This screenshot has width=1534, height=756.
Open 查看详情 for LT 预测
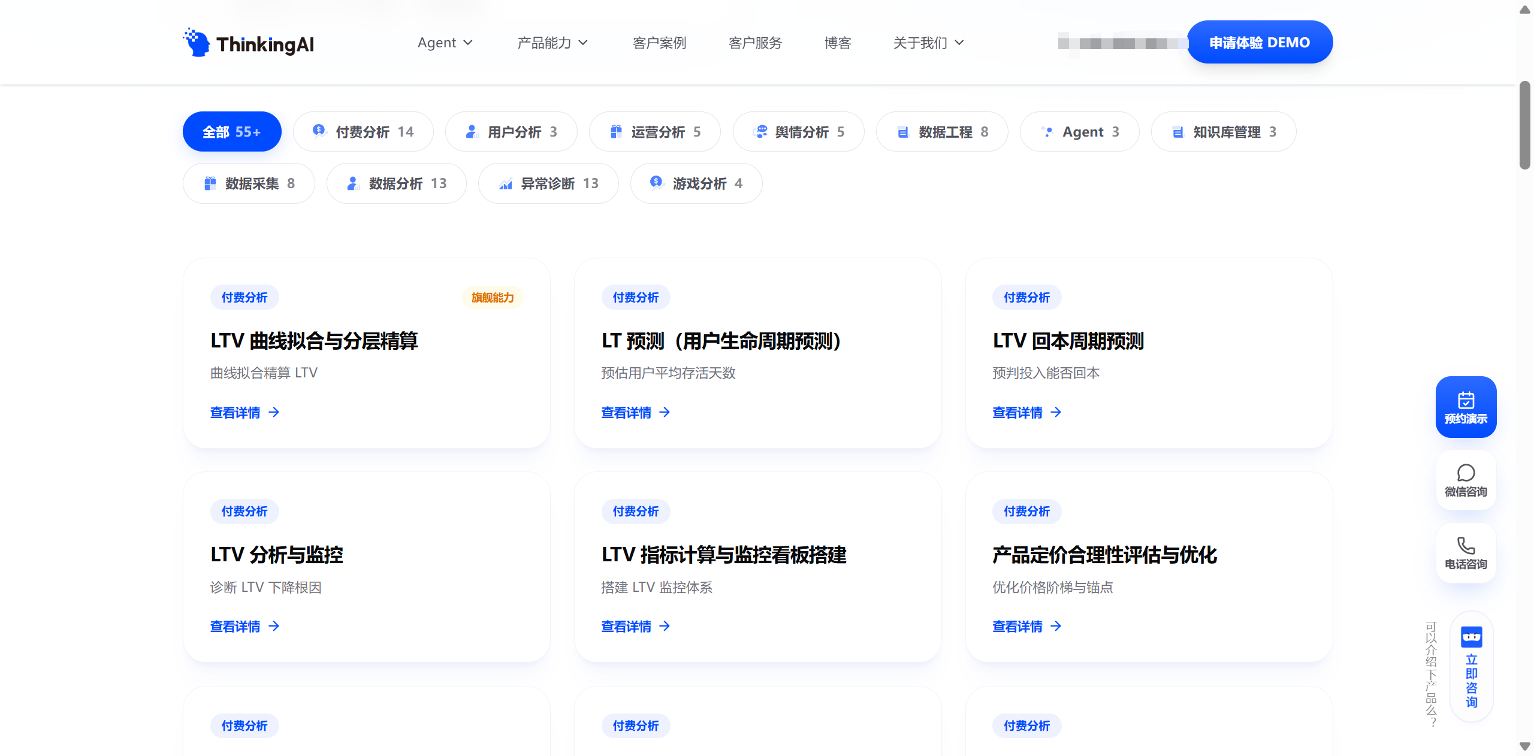point(636,412)
